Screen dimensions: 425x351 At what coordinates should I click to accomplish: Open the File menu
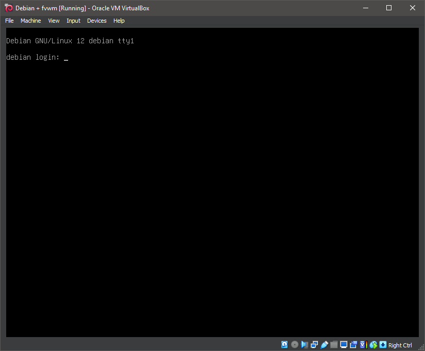[x=9, y=21]
